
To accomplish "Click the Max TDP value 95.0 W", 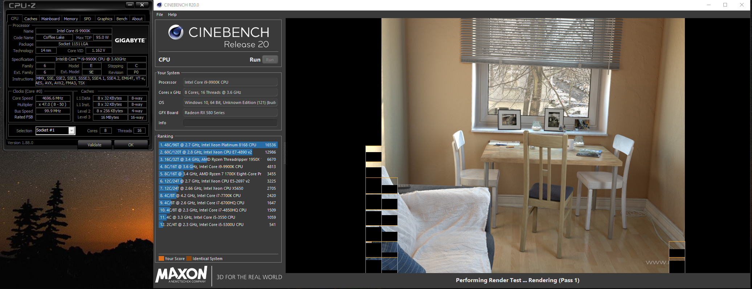I will [x=103, y=37].
